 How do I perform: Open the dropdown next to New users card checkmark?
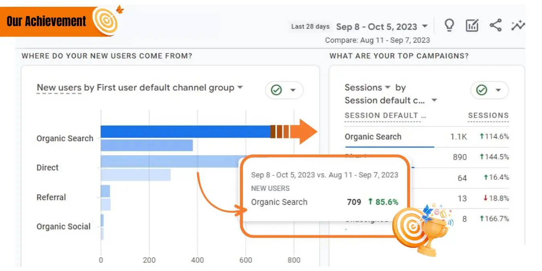pos(292,90)
